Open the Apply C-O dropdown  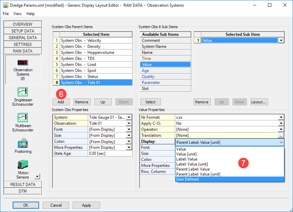[x=281, y=123]
